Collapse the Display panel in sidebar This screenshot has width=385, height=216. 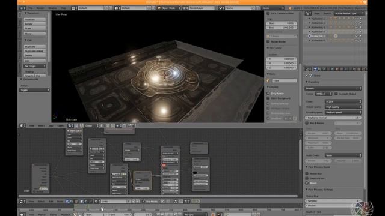[268, 86]
